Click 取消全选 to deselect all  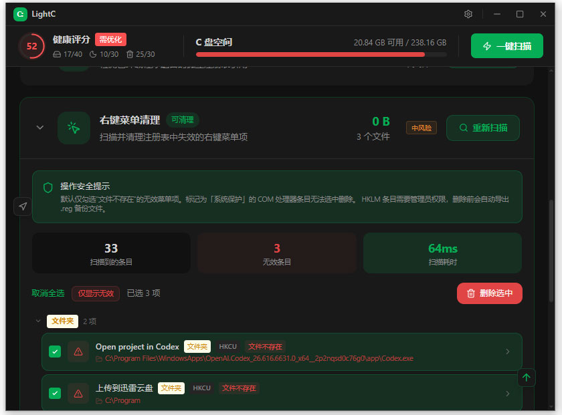(48, 293)
